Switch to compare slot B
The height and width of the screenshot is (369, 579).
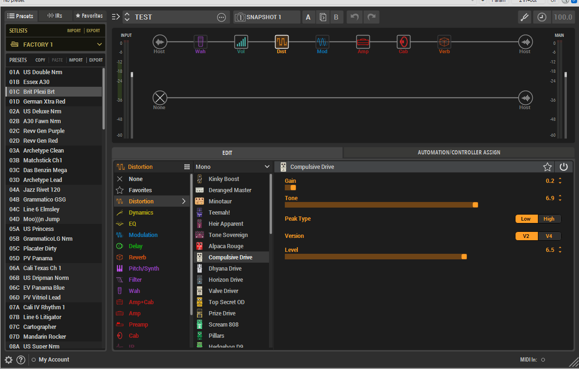point(336,17)
